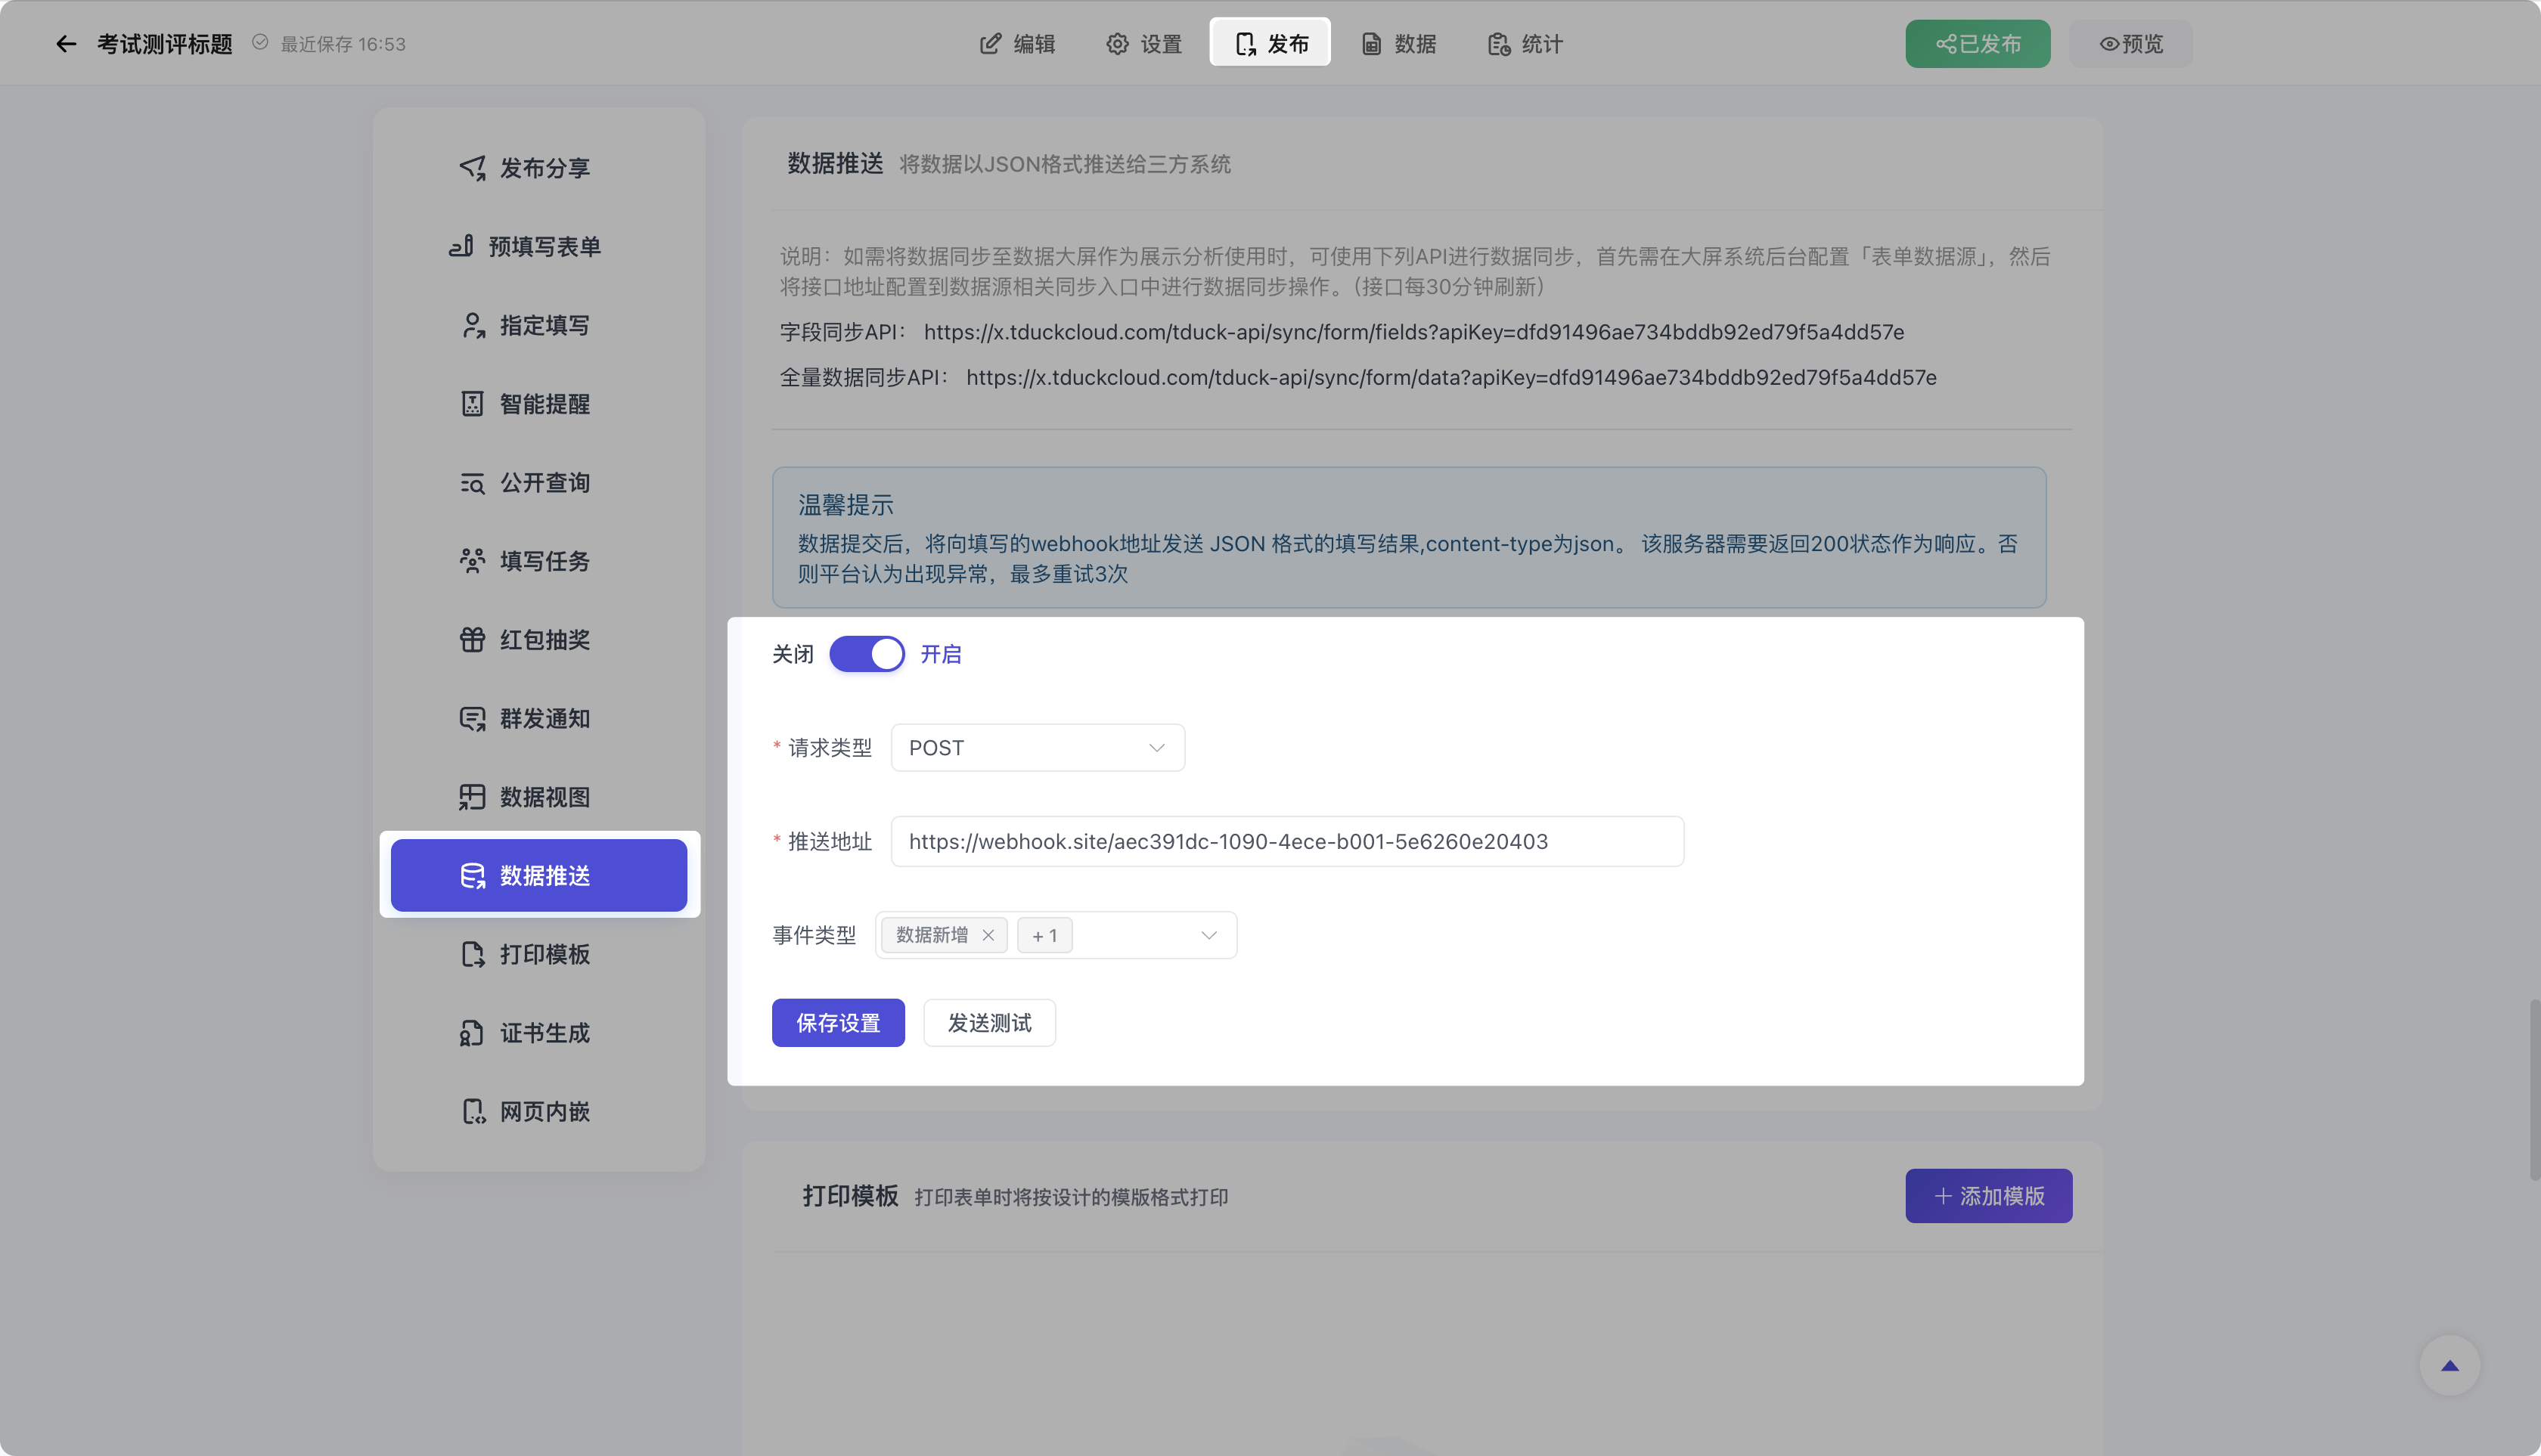Click the page vertical scrollbar
Image resolution: width=2541 pixels, height=1456 pixels.
tap(2534, 1090)
